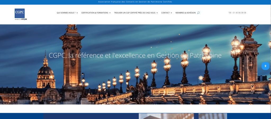Click the hero headline about Gestion de Patrimoine
The height and width of the screenshot is (119, 271).
pos(135,55)
